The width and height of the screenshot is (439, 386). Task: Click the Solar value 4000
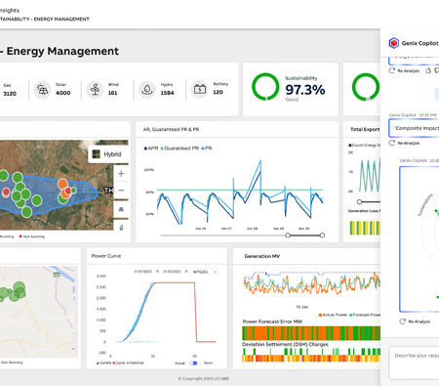(x=63, y=93)
